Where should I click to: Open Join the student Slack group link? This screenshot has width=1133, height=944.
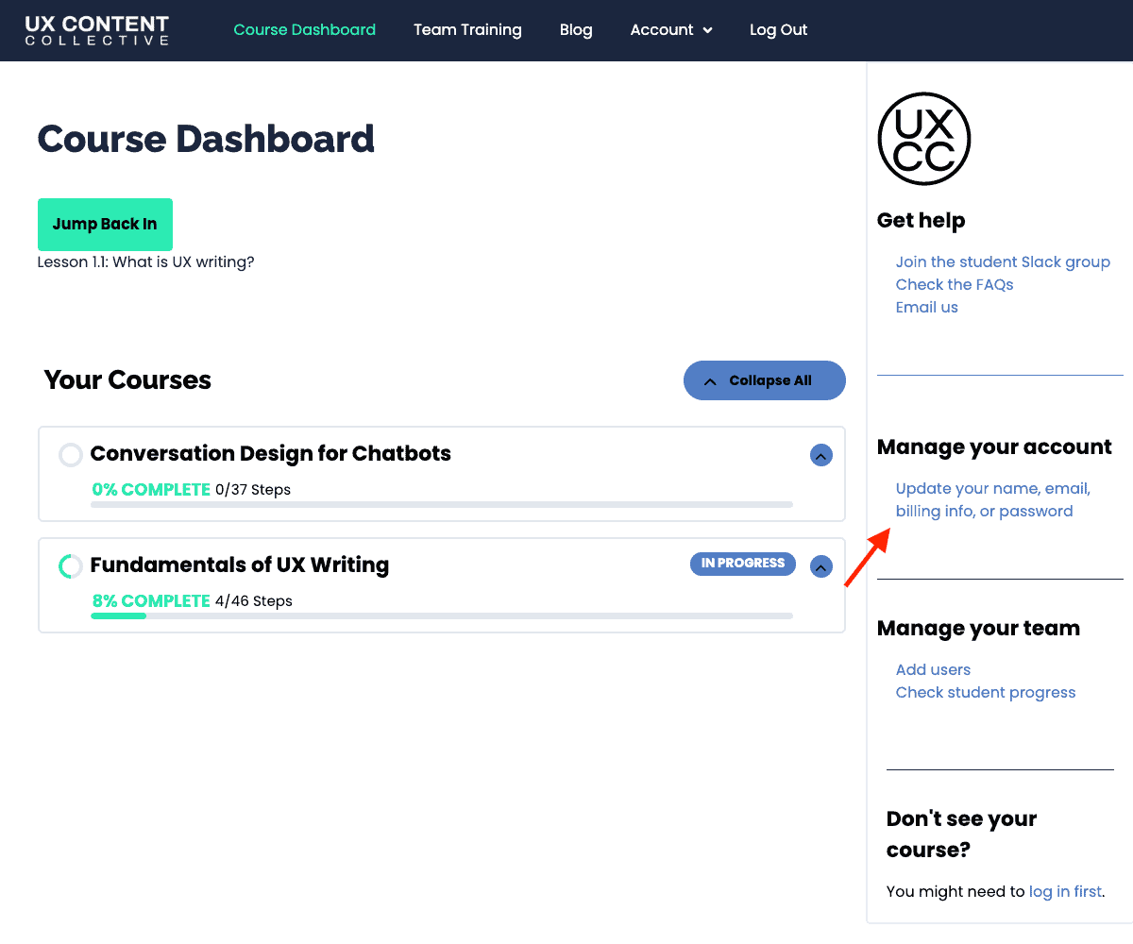coord(1003,262)
